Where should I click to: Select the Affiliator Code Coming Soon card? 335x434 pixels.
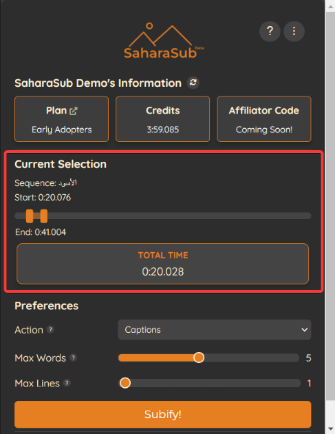tap(264, 119)
